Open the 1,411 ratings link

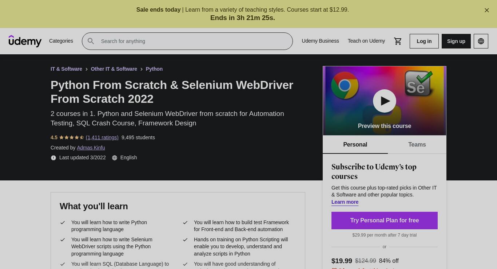(102, 137)
